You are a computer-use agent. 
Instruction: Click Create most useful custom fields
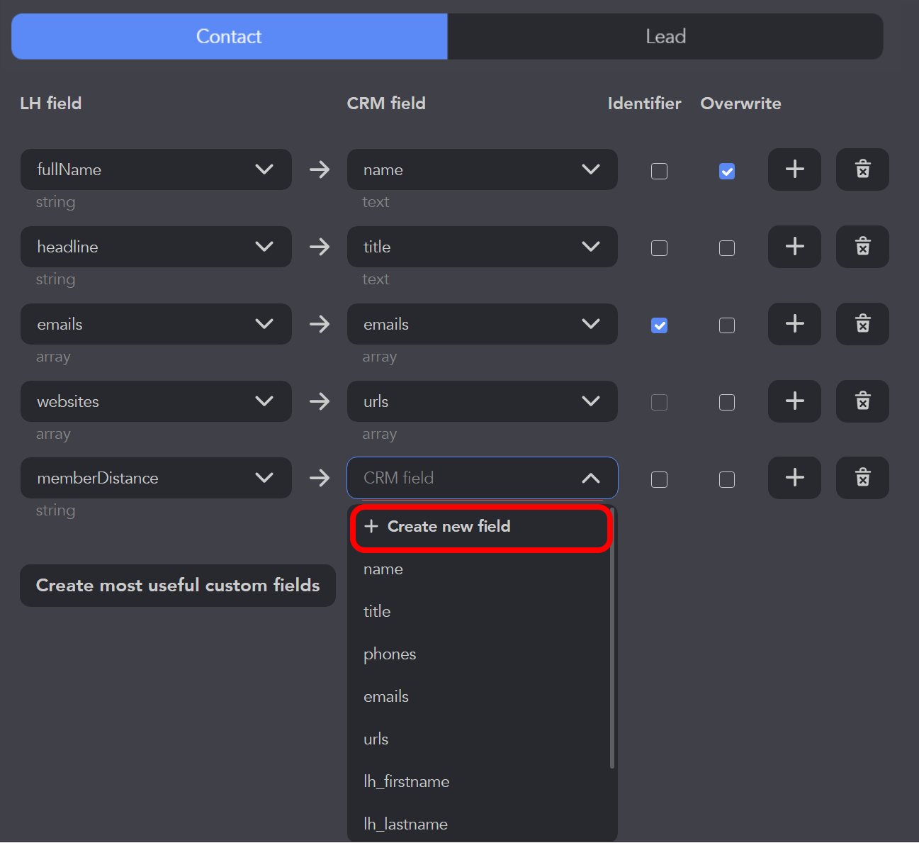pyautogui.click(x=177, y=586)
